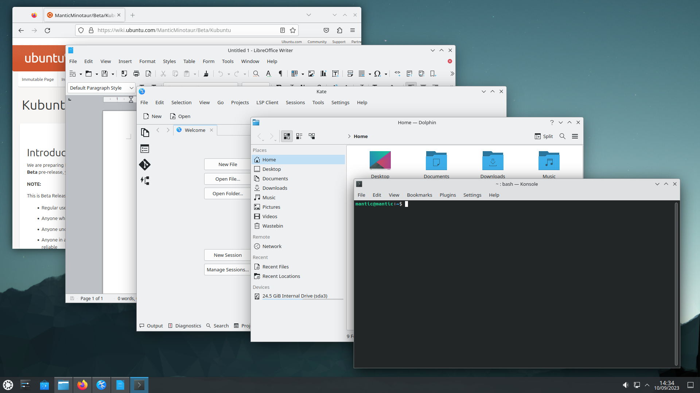Open Dolphin search magnifier icon
This screenshot has height=393, width=700.
563,136
